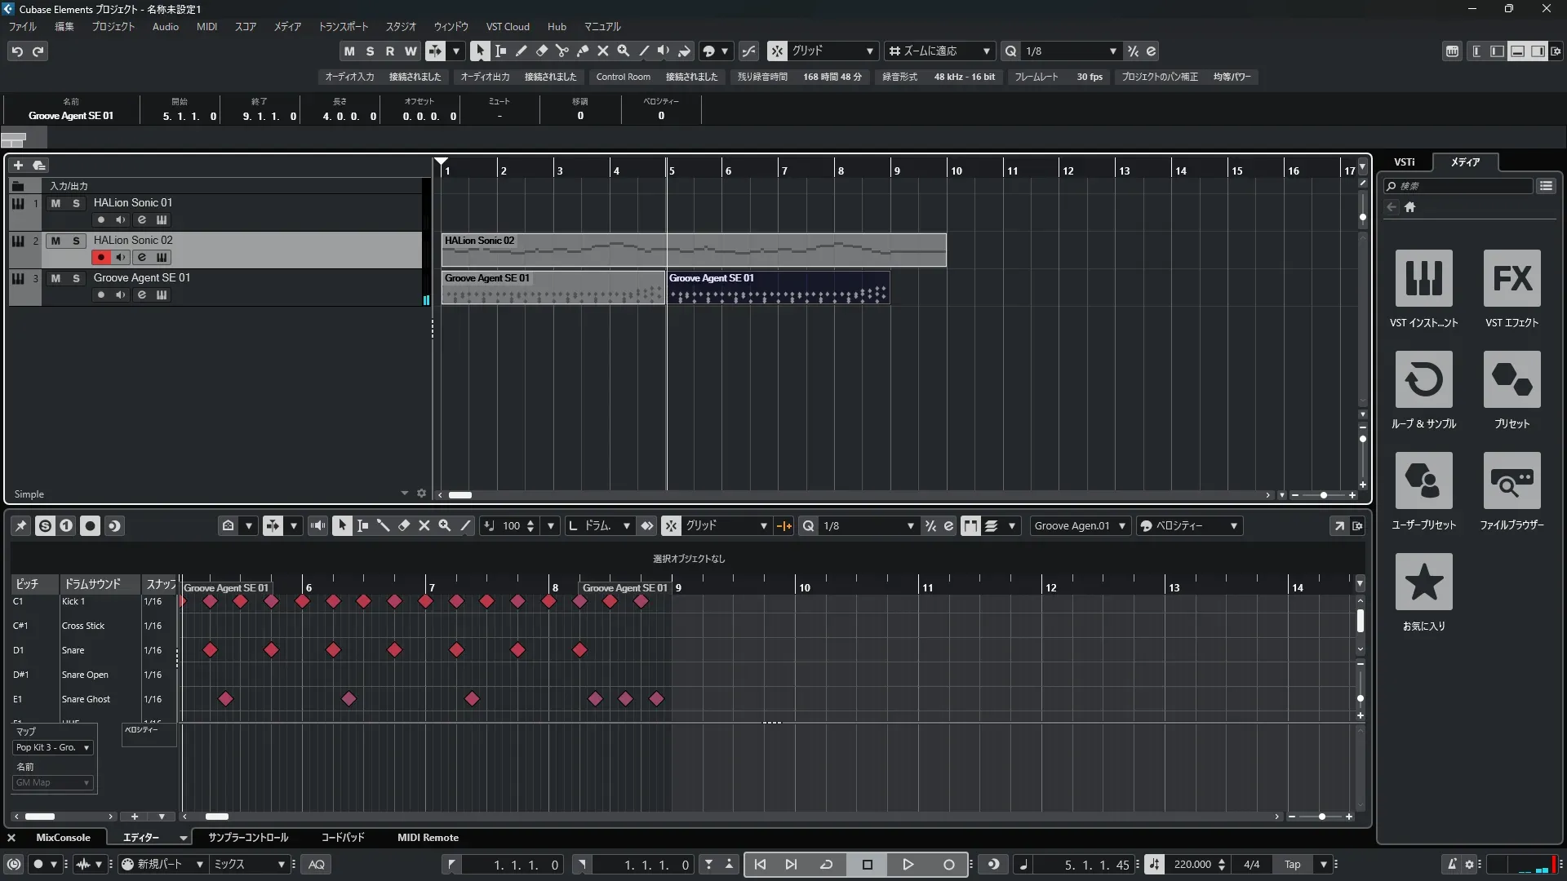Select the Split scissors tool
Image resolution: width=1567 pixels, height=881 pixels.
pos(562,51)
